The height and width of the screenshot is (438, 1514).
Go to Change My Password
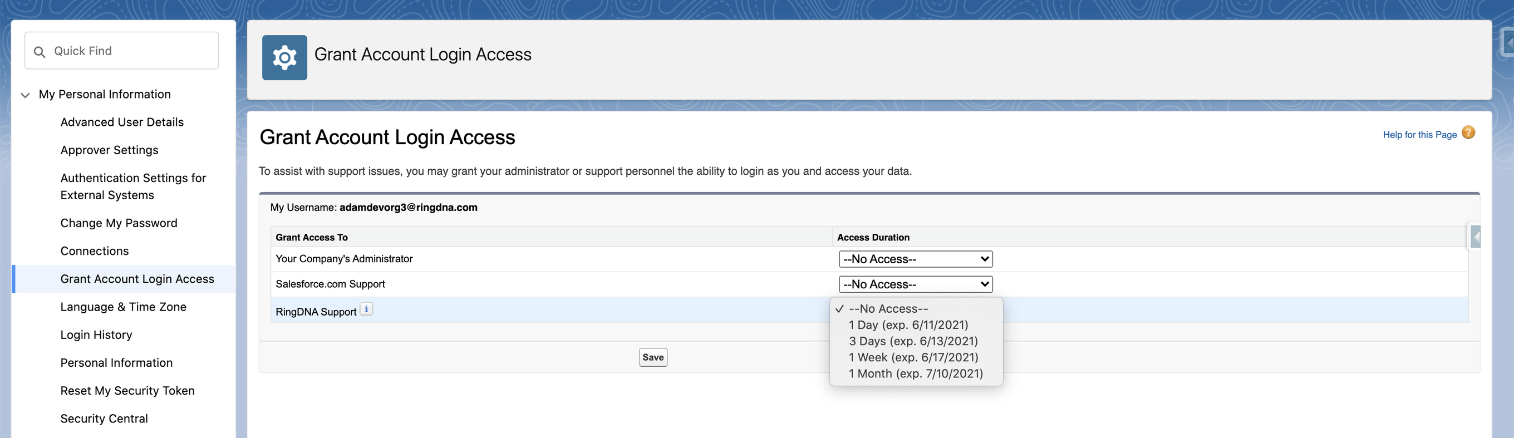click(x=119, y=223)
